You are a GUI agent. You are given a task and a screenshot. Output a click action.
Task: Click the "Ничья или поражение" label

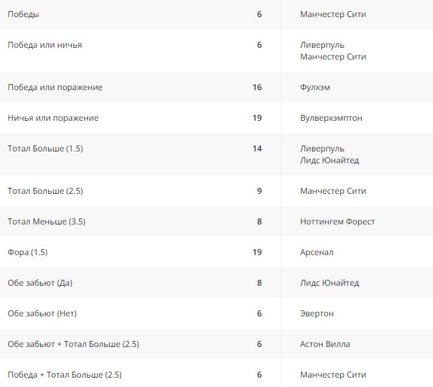pos(53,118)
